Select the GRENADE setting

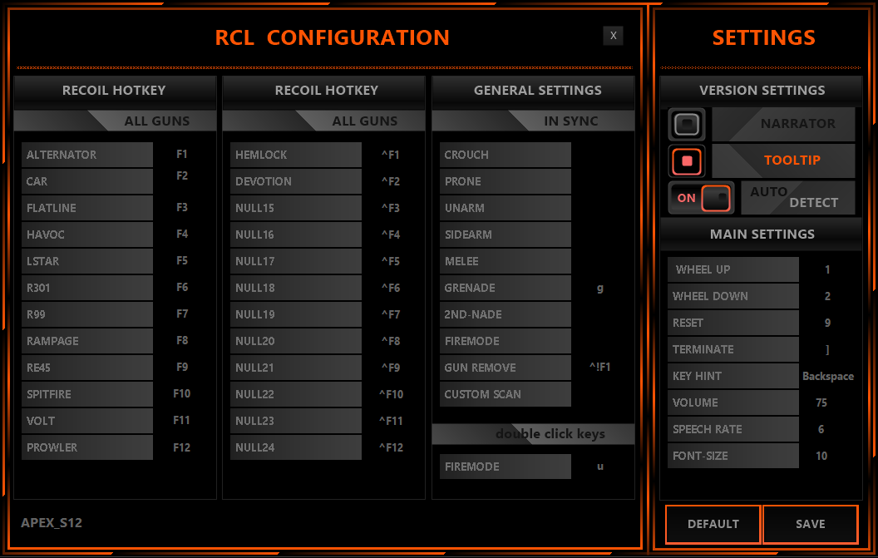click(505, 288)
